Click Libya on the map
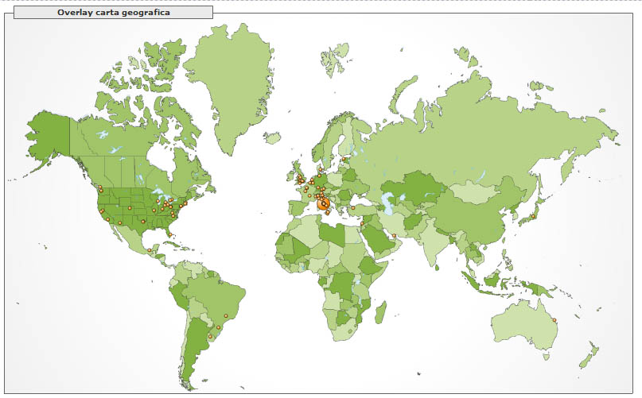The width and height of the screenshot is (642, 398). (333, 234)
